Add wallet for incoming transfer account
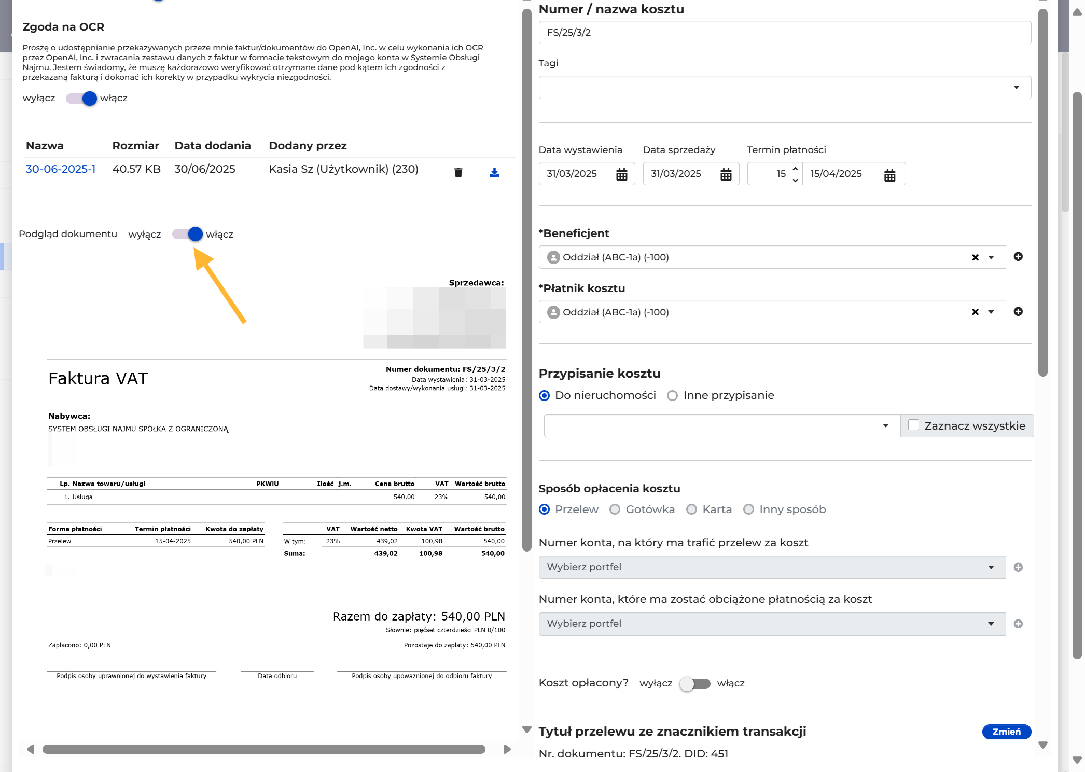Image resolution: width=1085 pixels, height=772 pixels. coord(1018,567)
